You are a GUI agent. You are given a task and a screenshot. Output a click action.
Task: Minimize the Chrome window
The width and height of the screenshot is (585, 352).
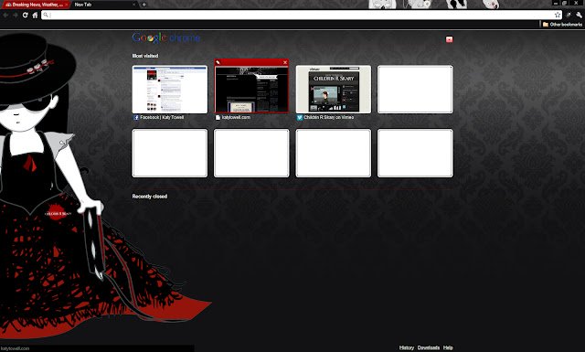(556, 3)
